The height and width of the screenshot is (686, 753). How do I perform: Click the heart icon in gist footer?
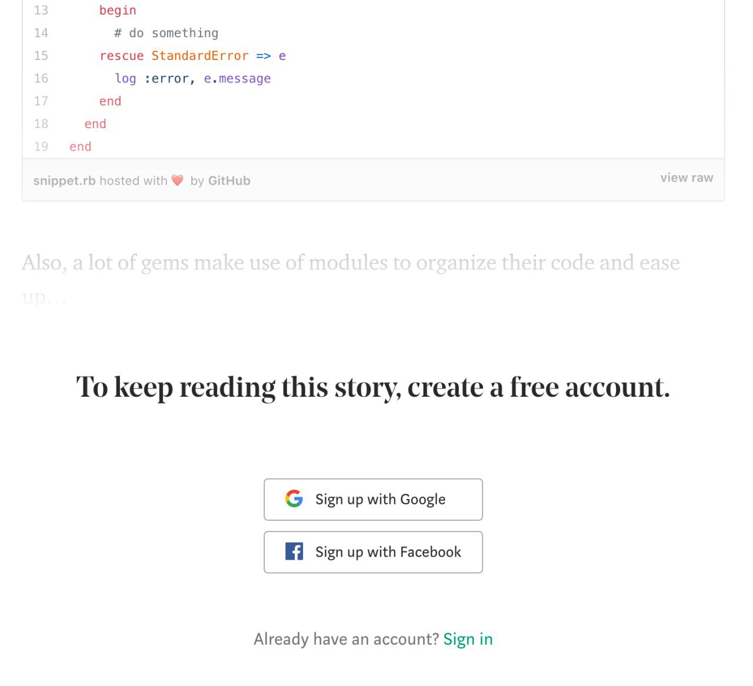pyautogui.click(x=178, y=180)
